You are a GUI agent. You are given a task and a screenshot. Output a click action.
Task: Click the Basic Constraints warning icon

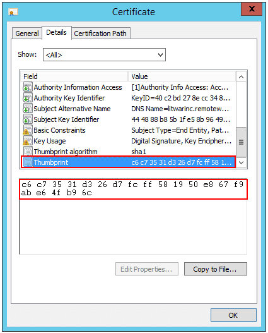(x=28, y=130)
